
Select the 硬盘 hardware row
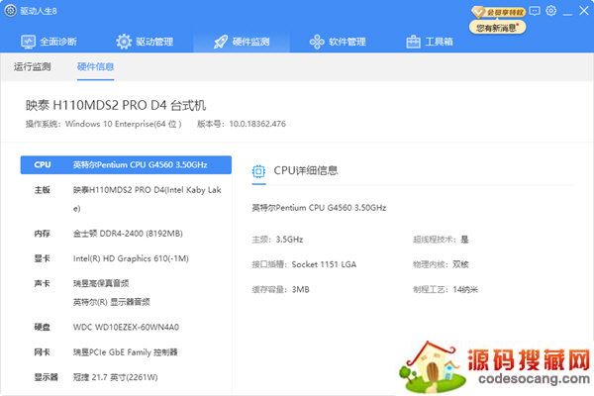(126, 327)
